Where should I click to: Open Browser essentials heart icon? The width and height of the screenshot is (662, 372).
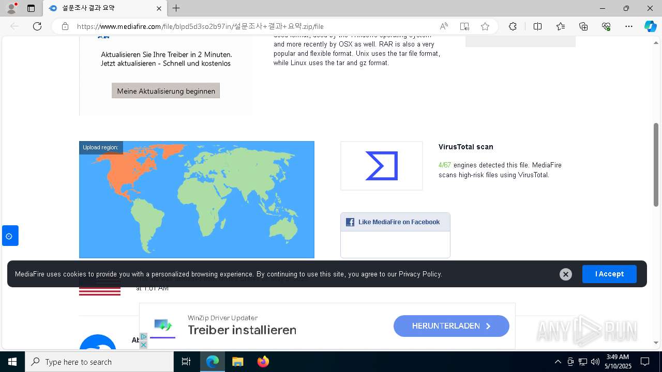(606, 26)
